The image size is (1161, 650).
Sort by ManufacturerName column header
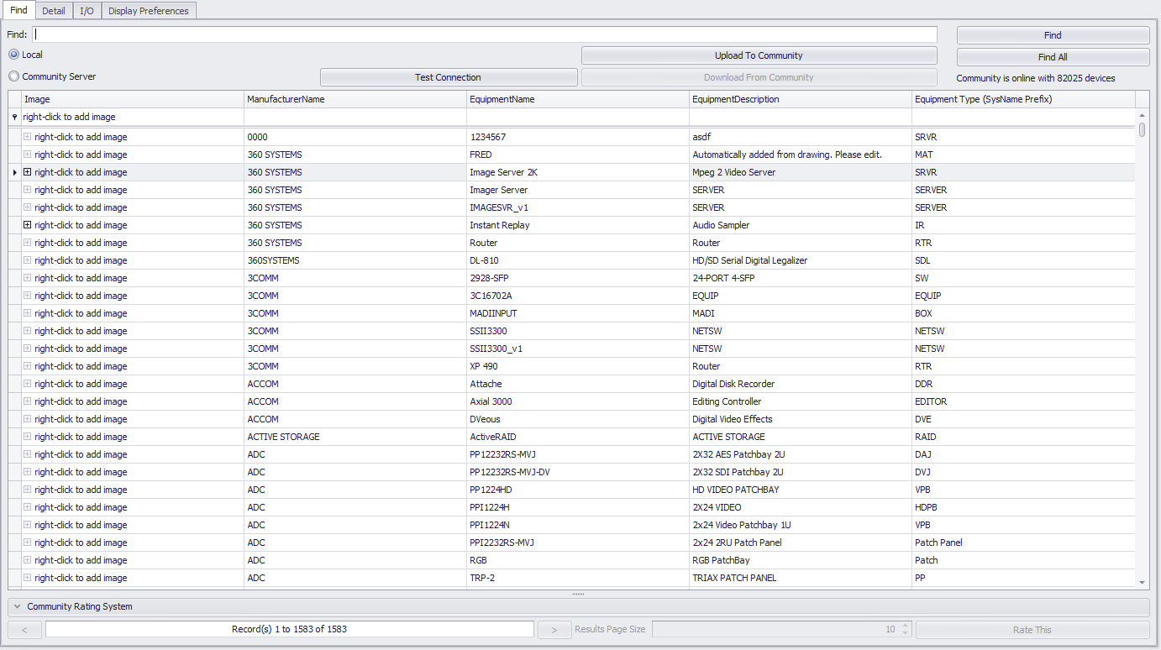355,99
